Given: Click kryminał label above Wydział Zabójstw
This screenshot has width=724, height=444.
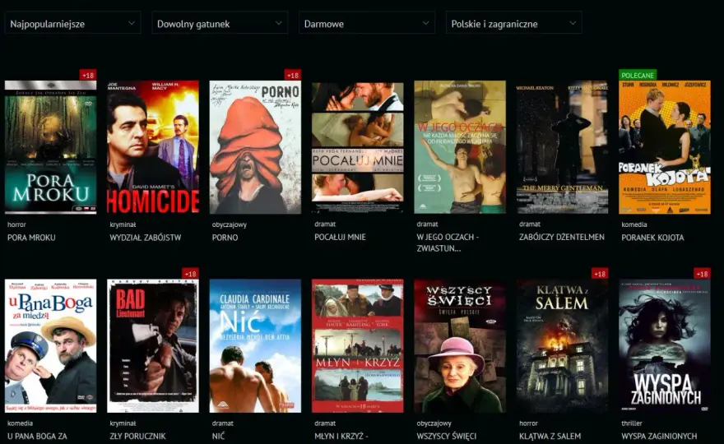Looking at the screenshot, I should tap(123, 224).
